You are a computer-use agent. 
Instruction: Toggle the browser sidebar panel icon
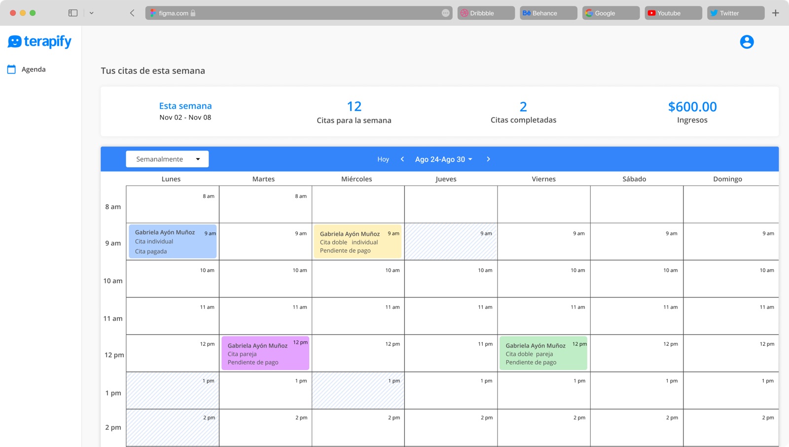click(73, 13)
